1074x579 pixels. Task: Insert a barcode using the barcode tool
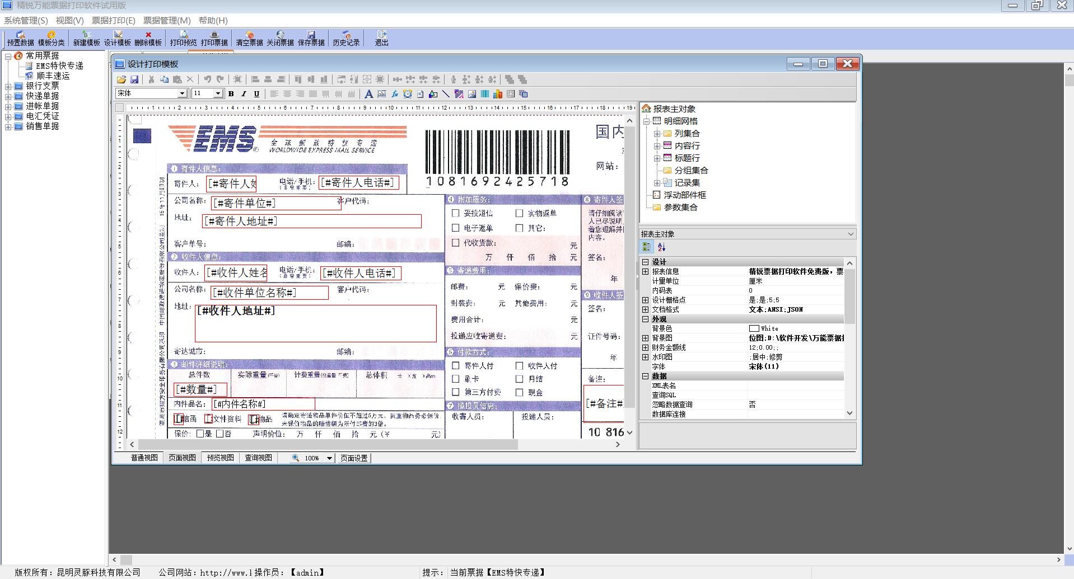point(485,94)
